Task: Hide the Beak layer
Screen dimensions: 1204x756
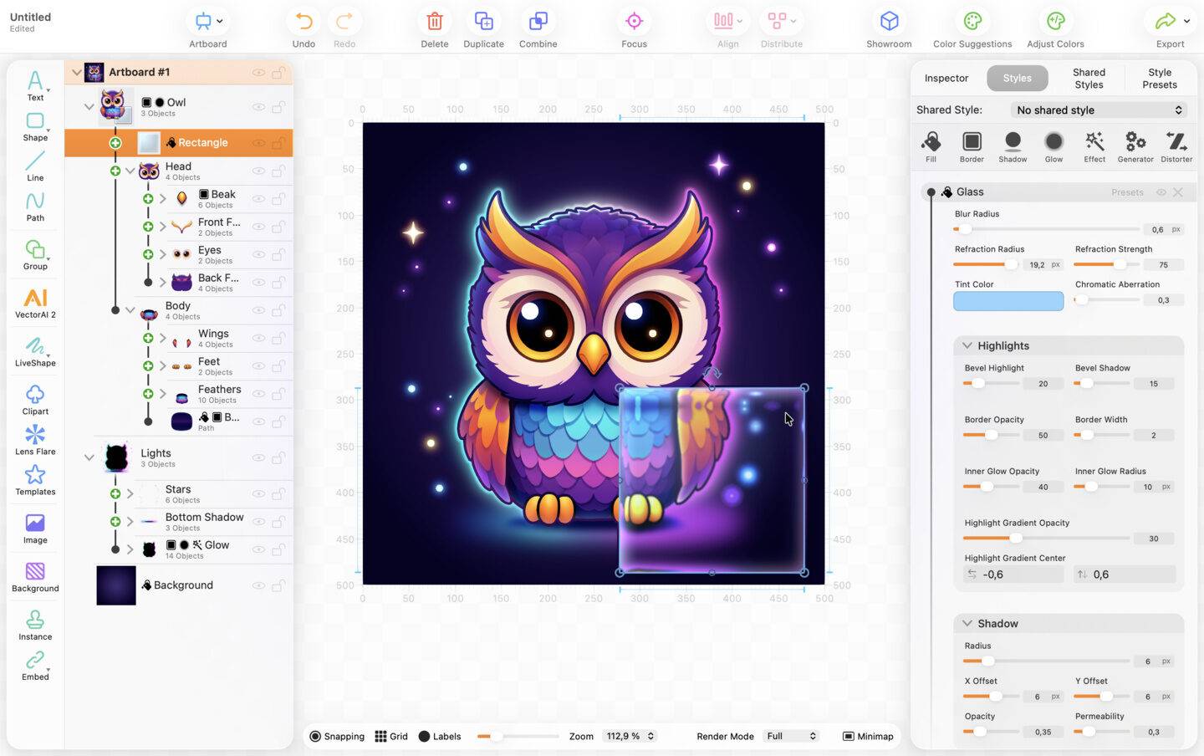Action: (258, 199)
